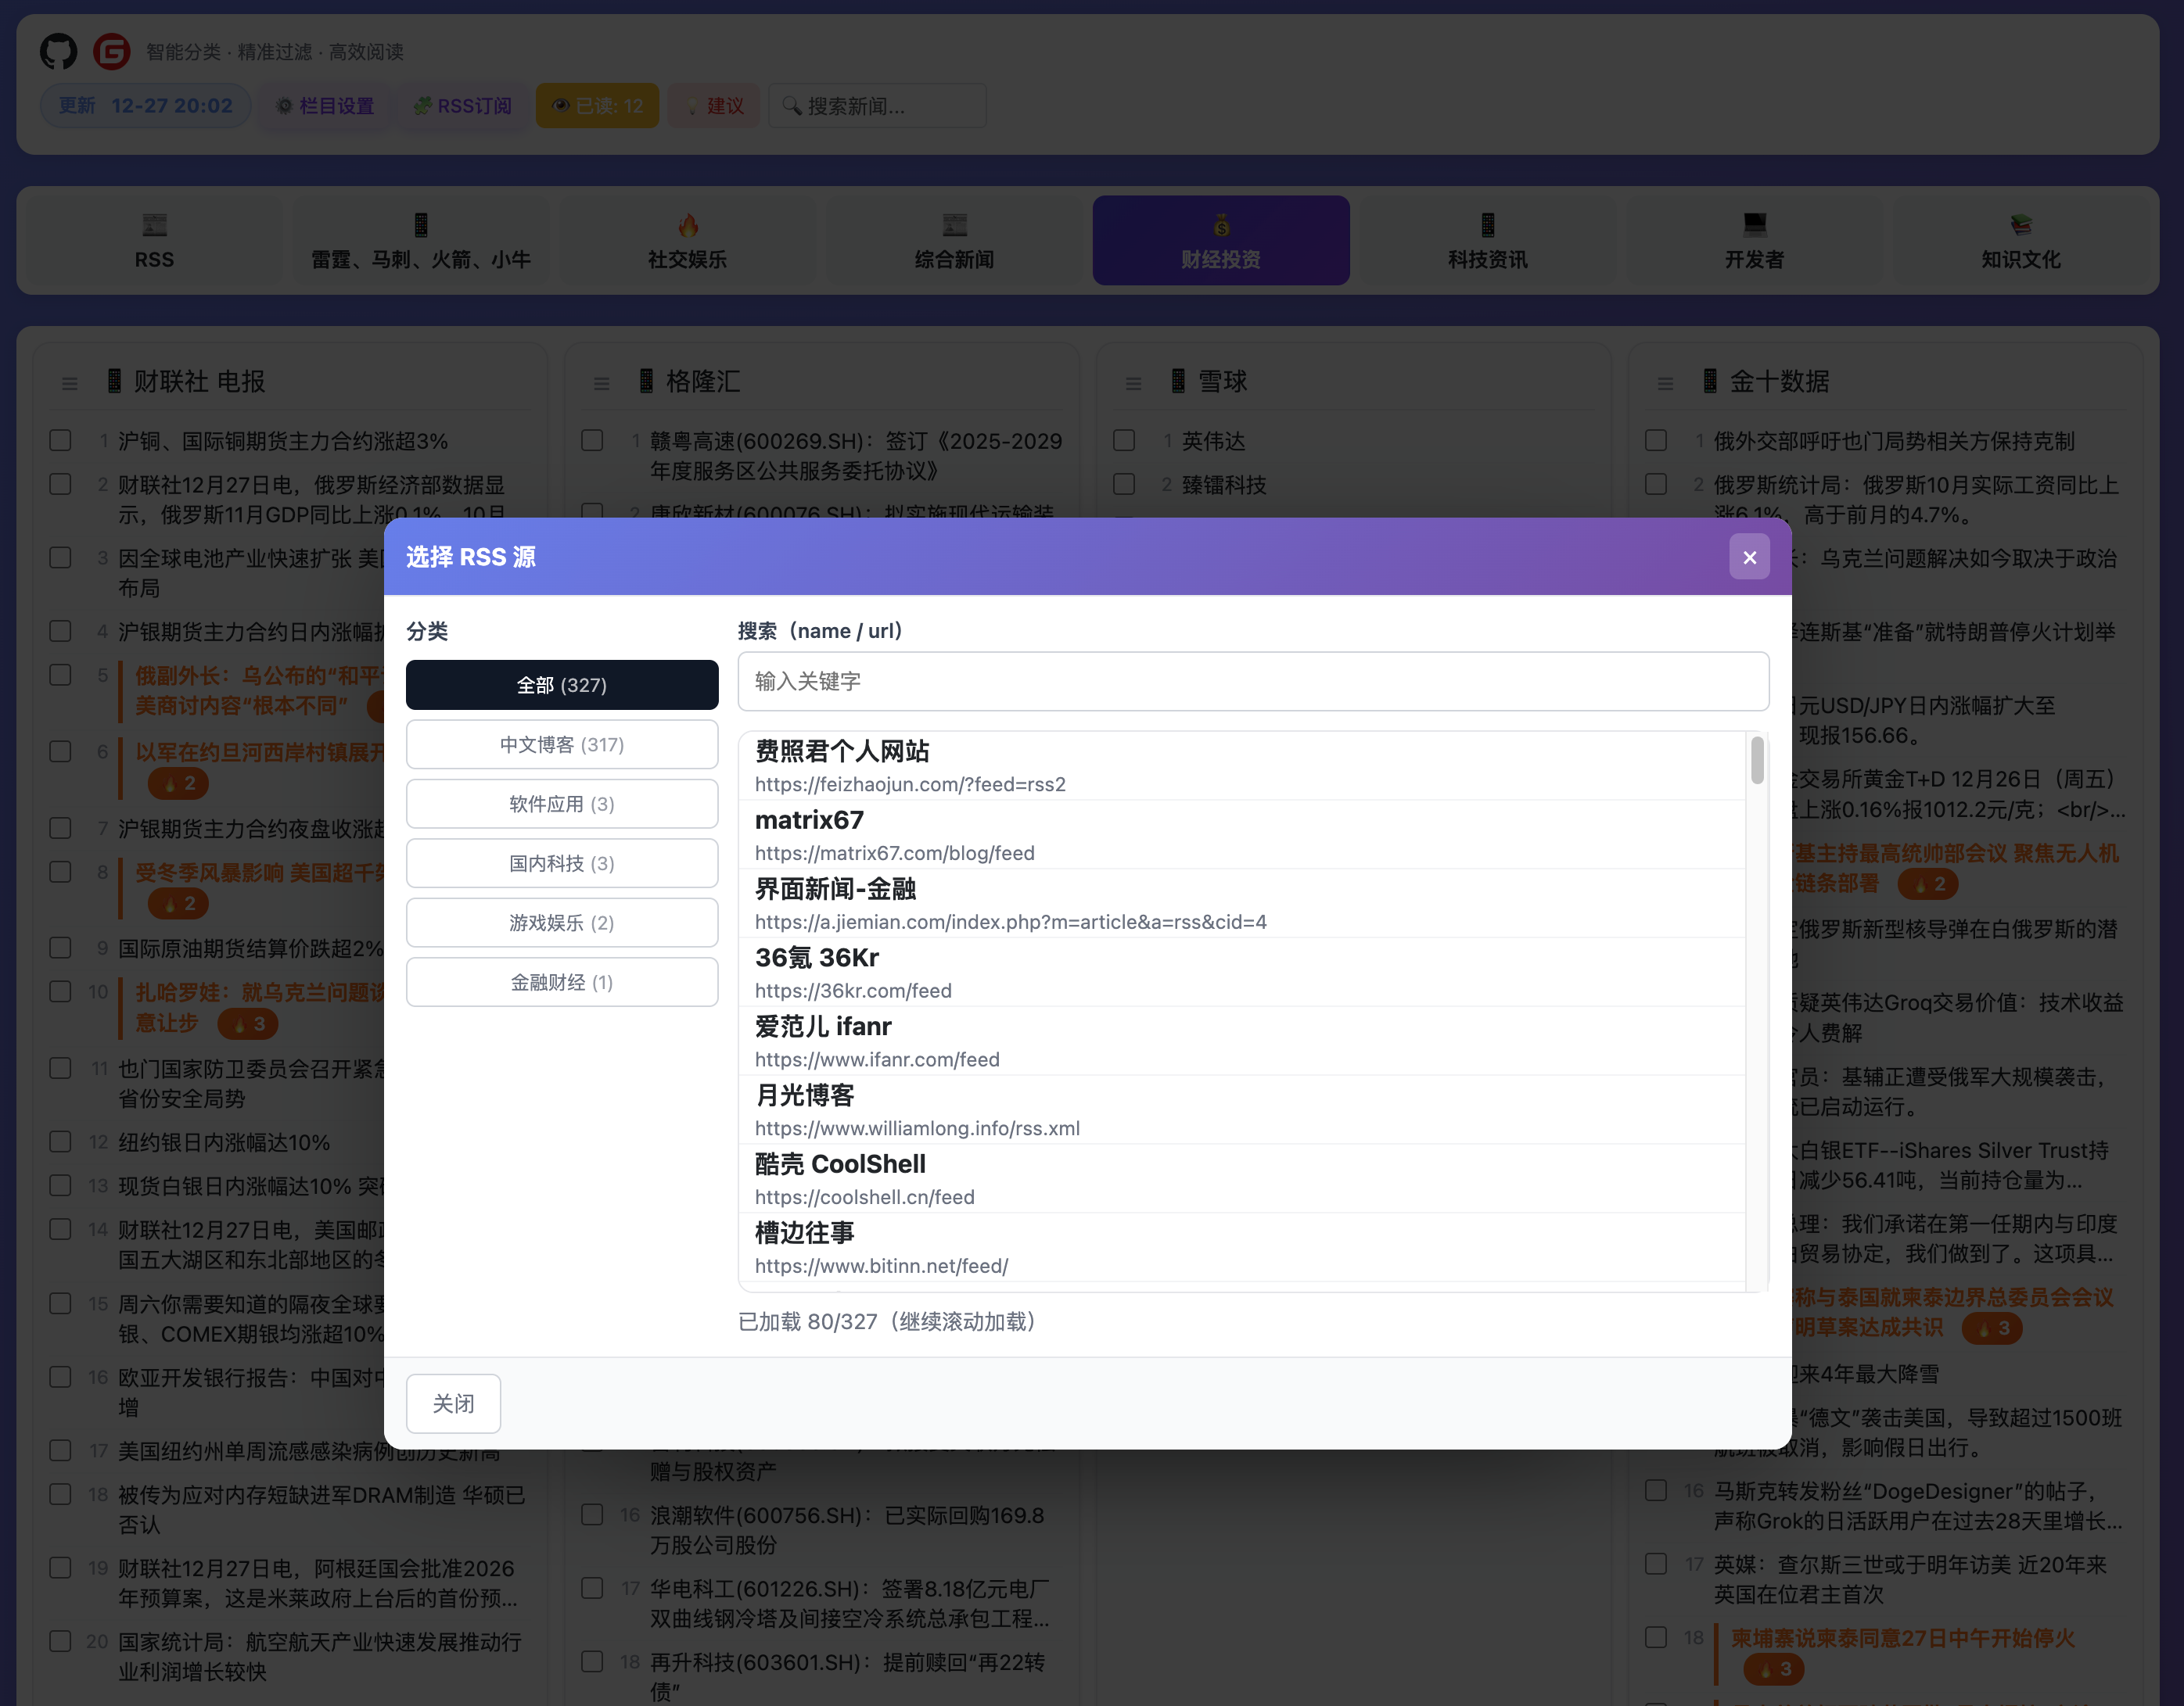2184x1706 pixels.
Task: Click drag handle icon of 雪球 column
Action: (x=1133, y=383)
